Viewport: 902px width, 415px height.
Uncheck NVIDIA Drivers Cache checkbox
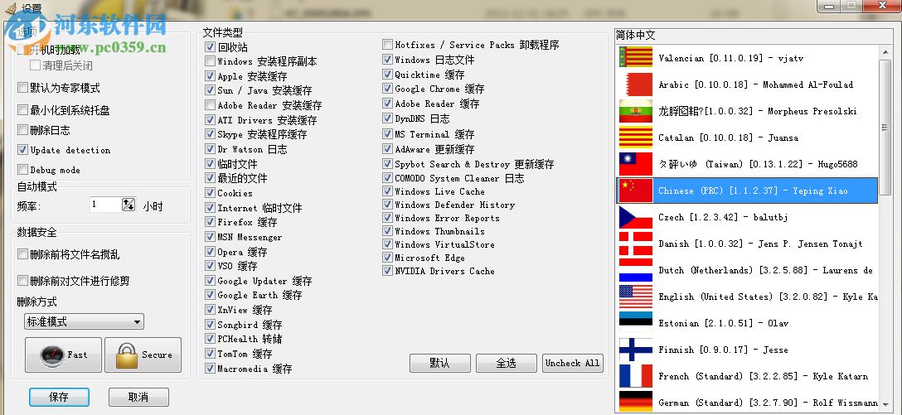pos(387,271)
